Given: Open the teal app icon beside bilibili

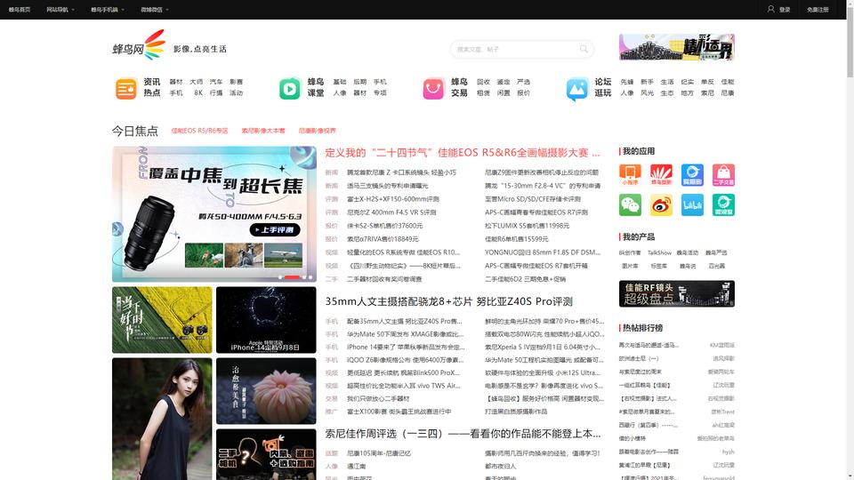Looking at the screenshot, I should [723, 204].
